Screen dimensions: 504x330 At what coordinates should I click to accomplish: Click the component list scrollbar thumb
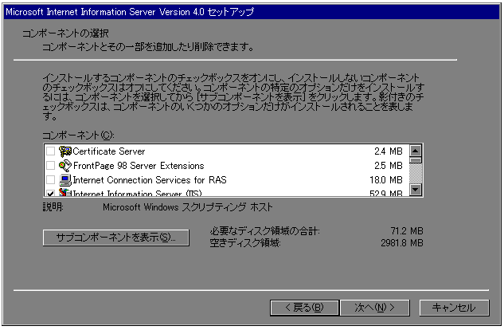pyautogui.click(x=416, y=160)
